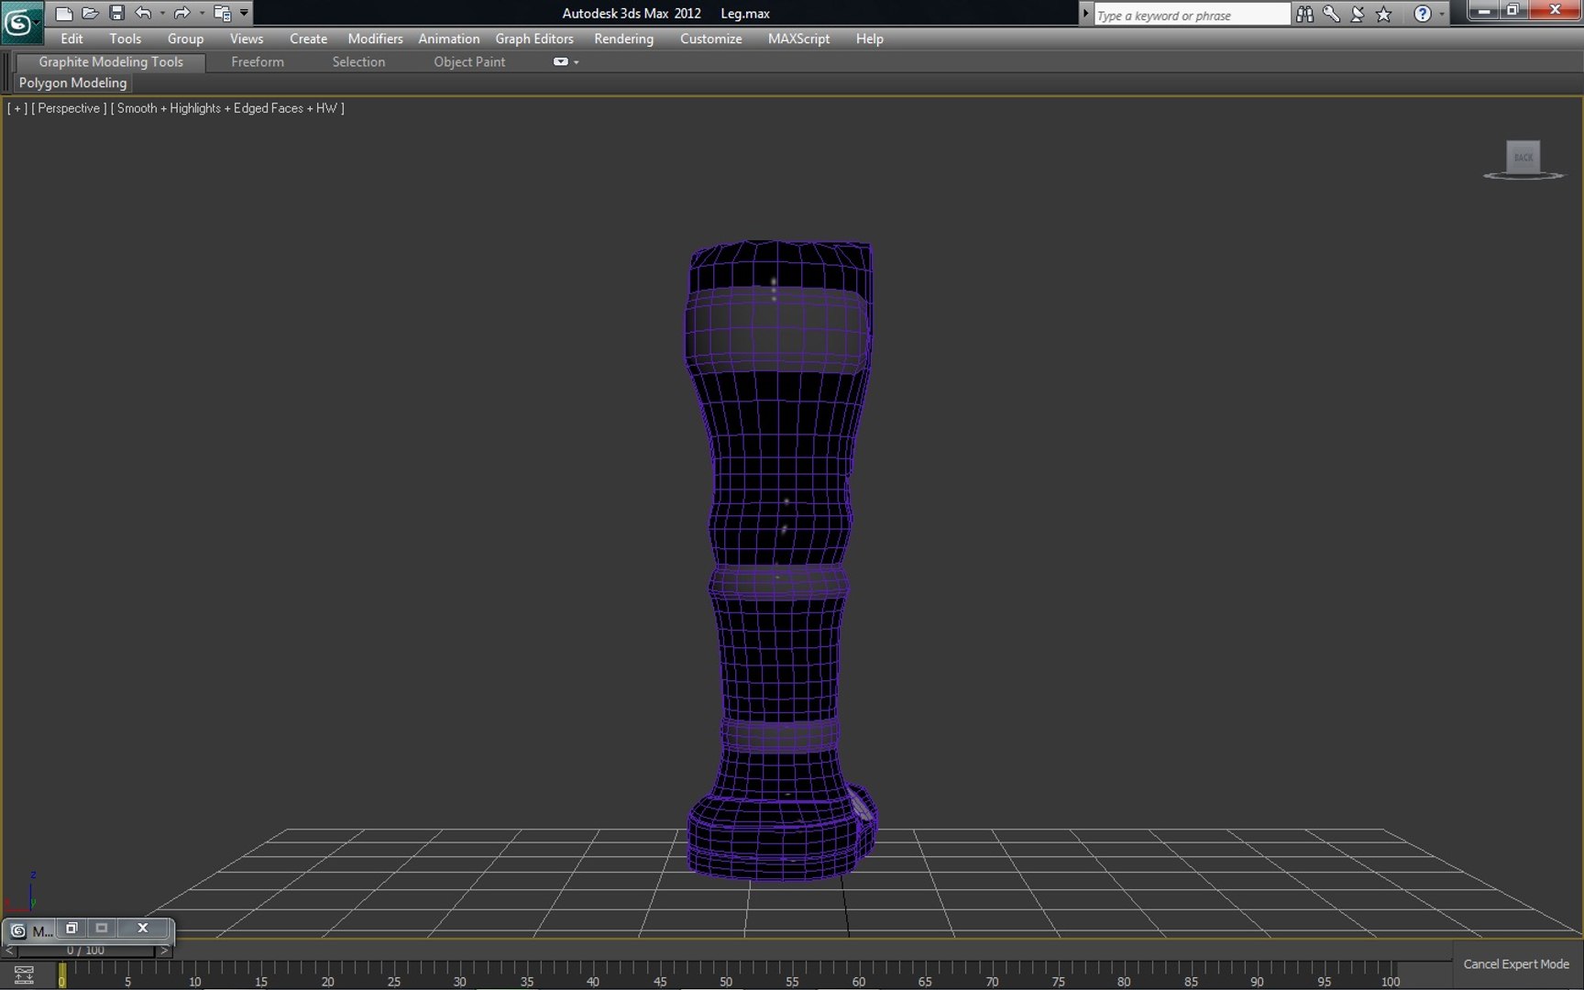Open the Rendering menu

pos(623,38)
